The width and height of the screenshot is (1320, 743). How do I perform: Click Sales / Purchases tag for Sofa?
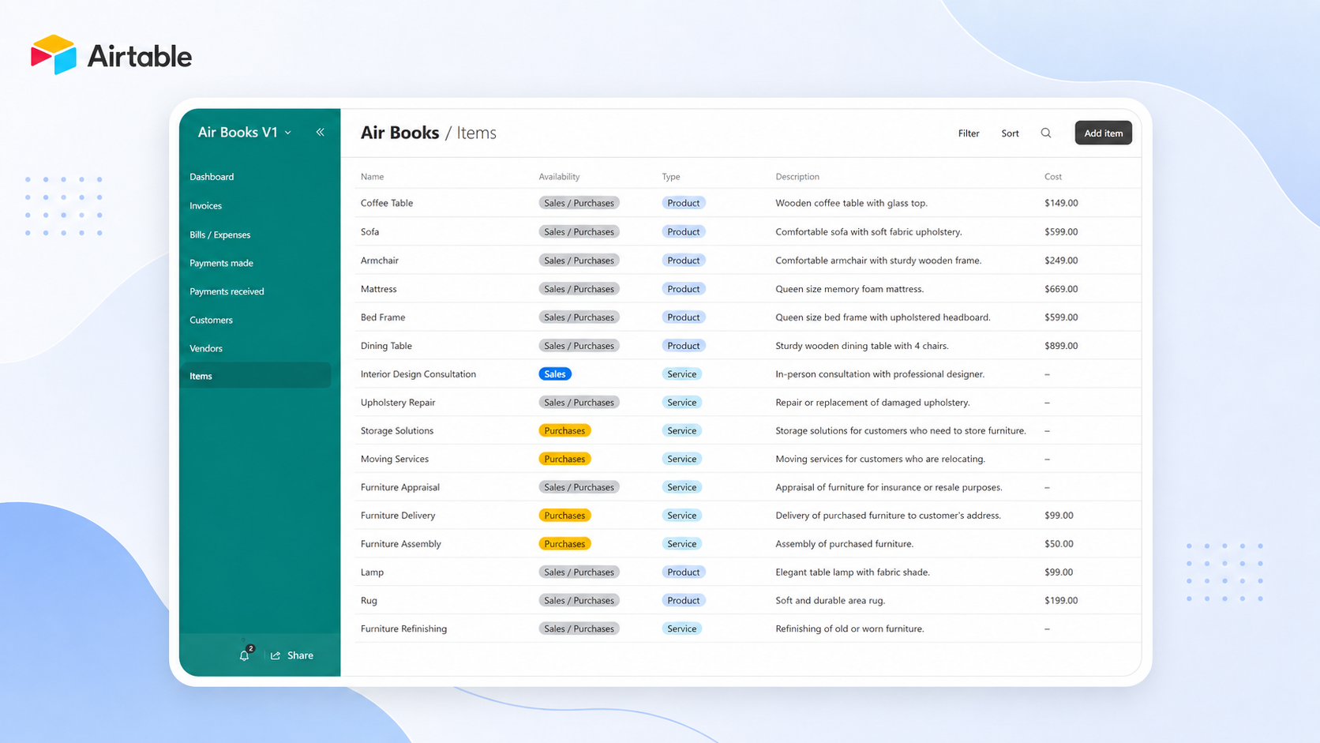click(579, 232)
